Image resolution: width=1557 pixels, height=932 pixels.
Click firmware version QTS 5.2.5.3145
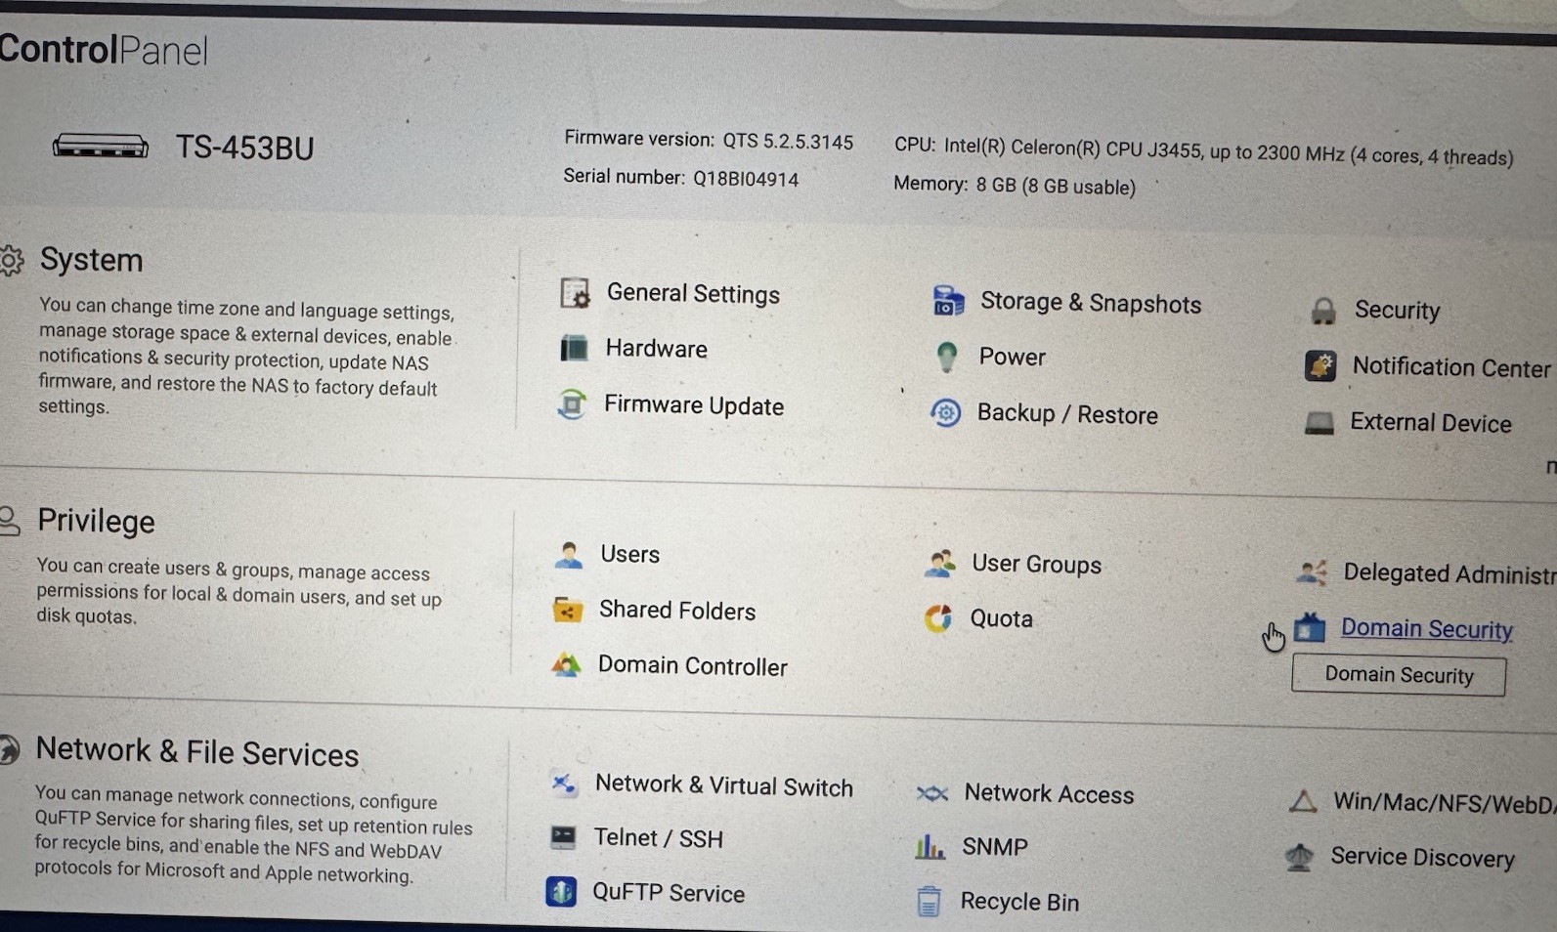709,141
